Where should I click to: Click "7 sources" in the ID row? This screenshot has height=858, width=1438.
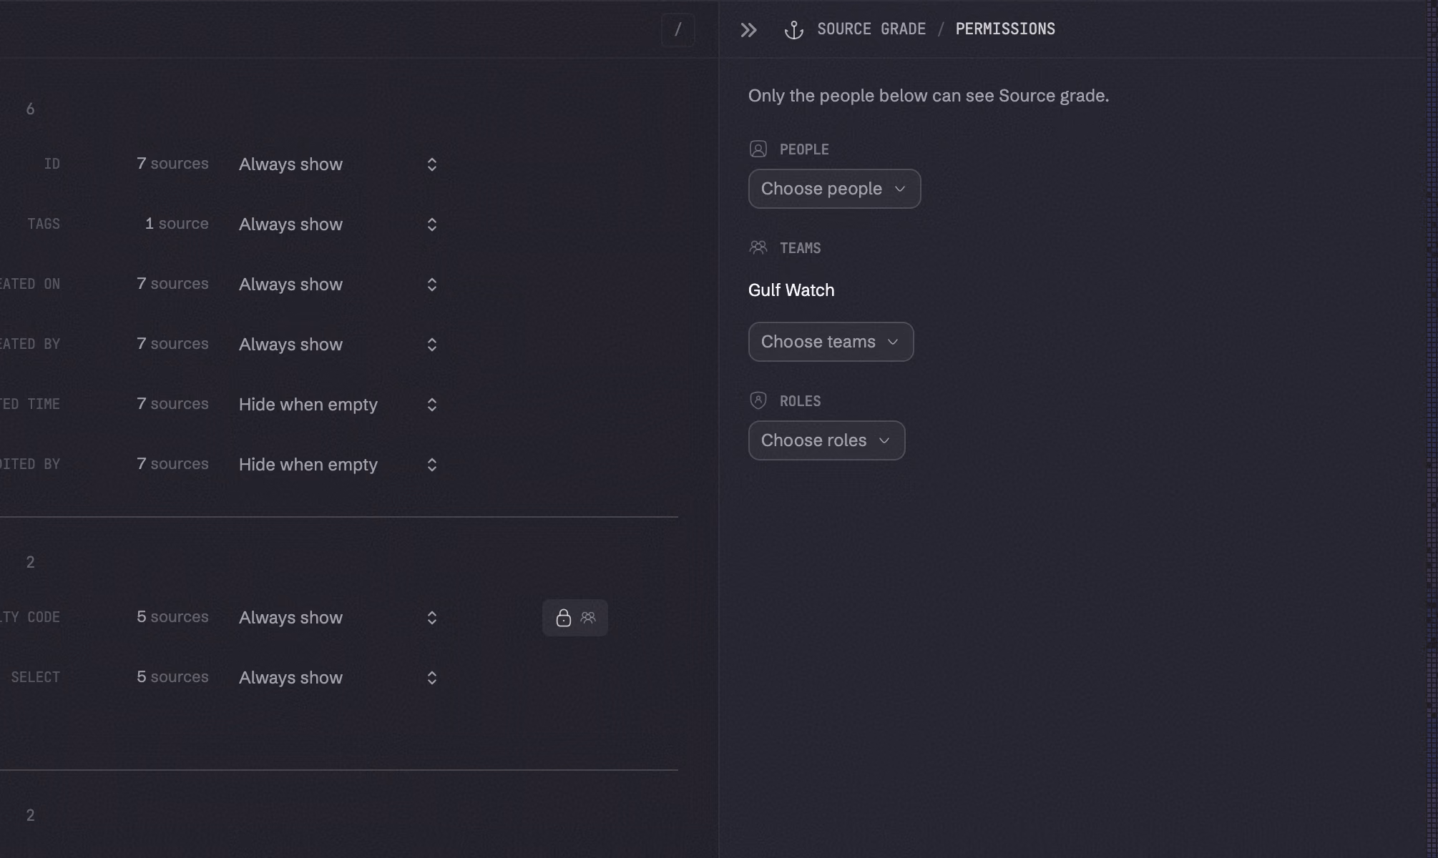[x=172, y=164]
